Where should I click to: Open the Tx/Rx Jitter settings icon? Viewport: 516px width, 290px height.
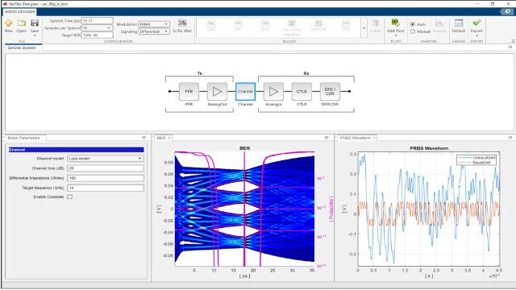182,23
